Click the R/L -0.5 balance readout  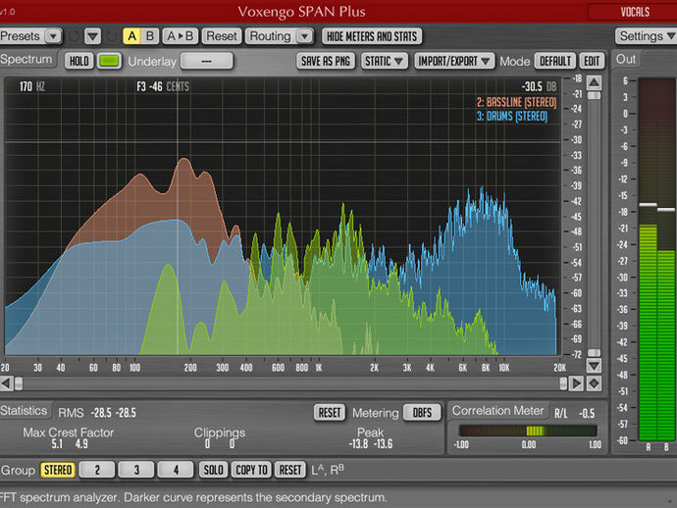(575, 414)
